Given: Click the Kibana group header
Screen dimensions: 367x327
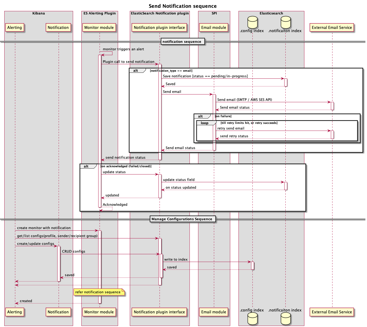Looking at the screenshot, I should (x=39, y=13).
